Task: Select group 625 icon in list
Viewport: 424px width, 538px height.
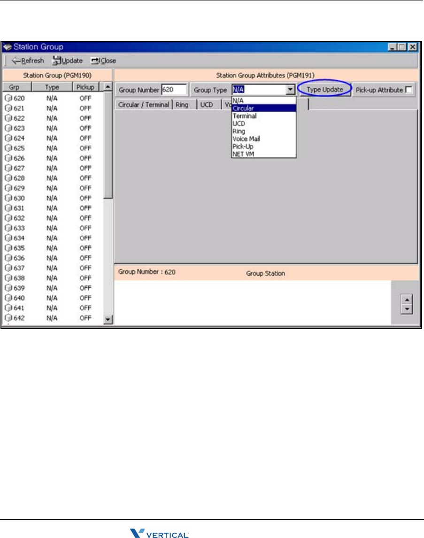Action: tap(8, 148)
